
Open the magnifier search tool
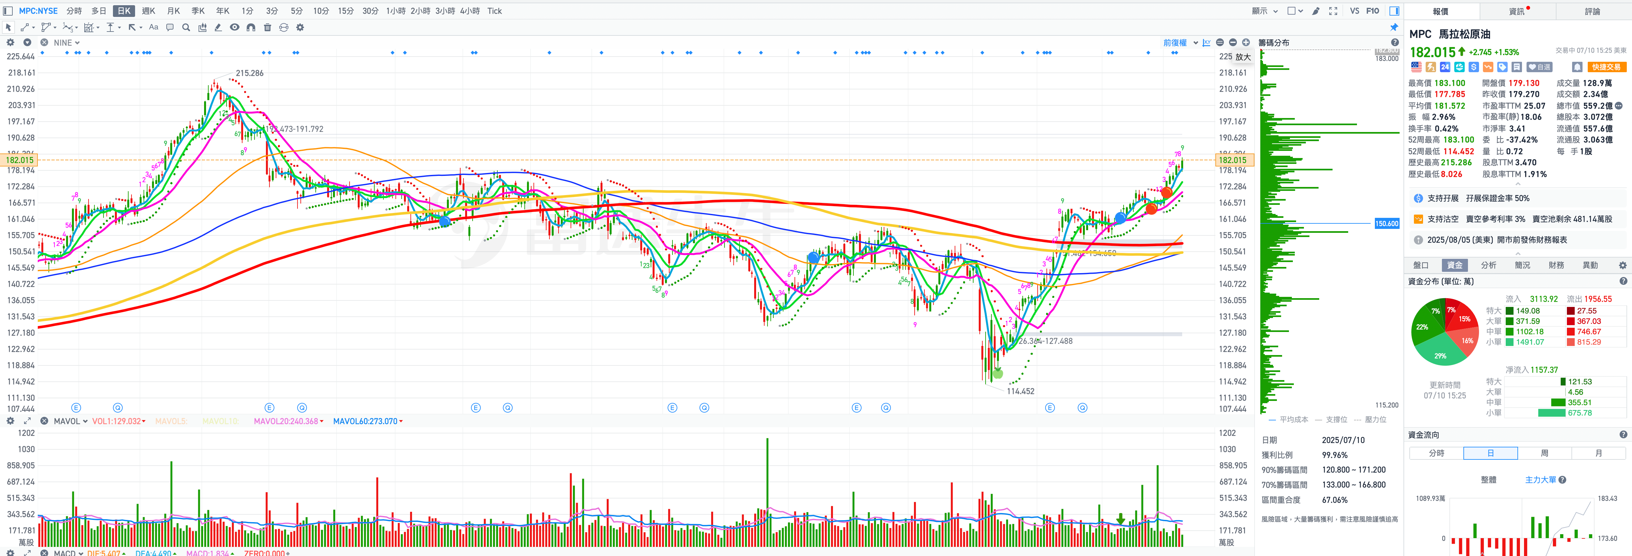coord(186,28)
